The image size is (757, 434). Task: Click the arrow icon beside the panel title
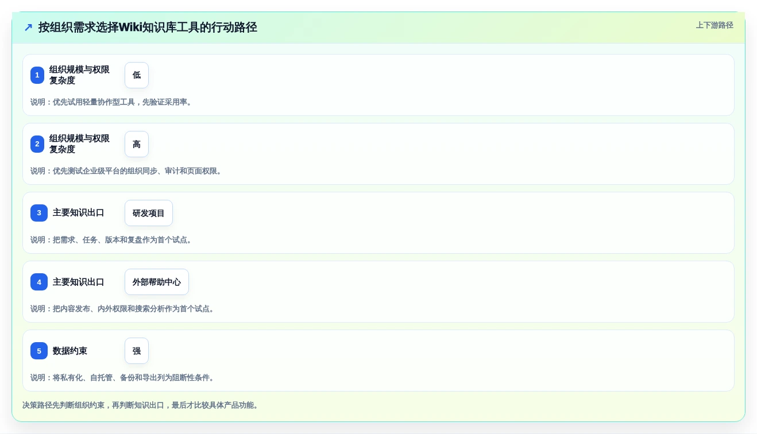point(28,27)
